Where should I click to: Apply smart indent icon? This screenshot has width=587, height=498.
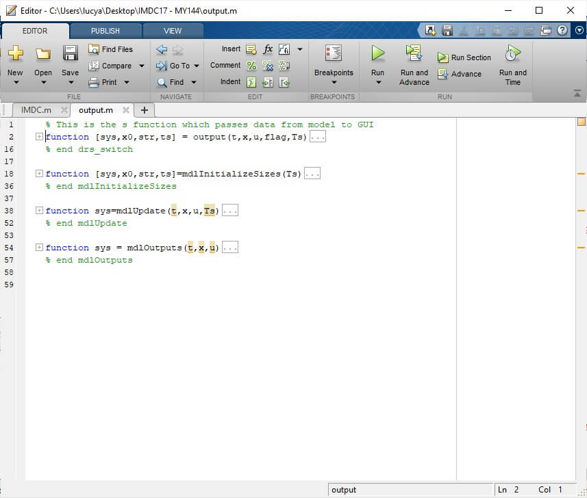[x=251, y=82]
